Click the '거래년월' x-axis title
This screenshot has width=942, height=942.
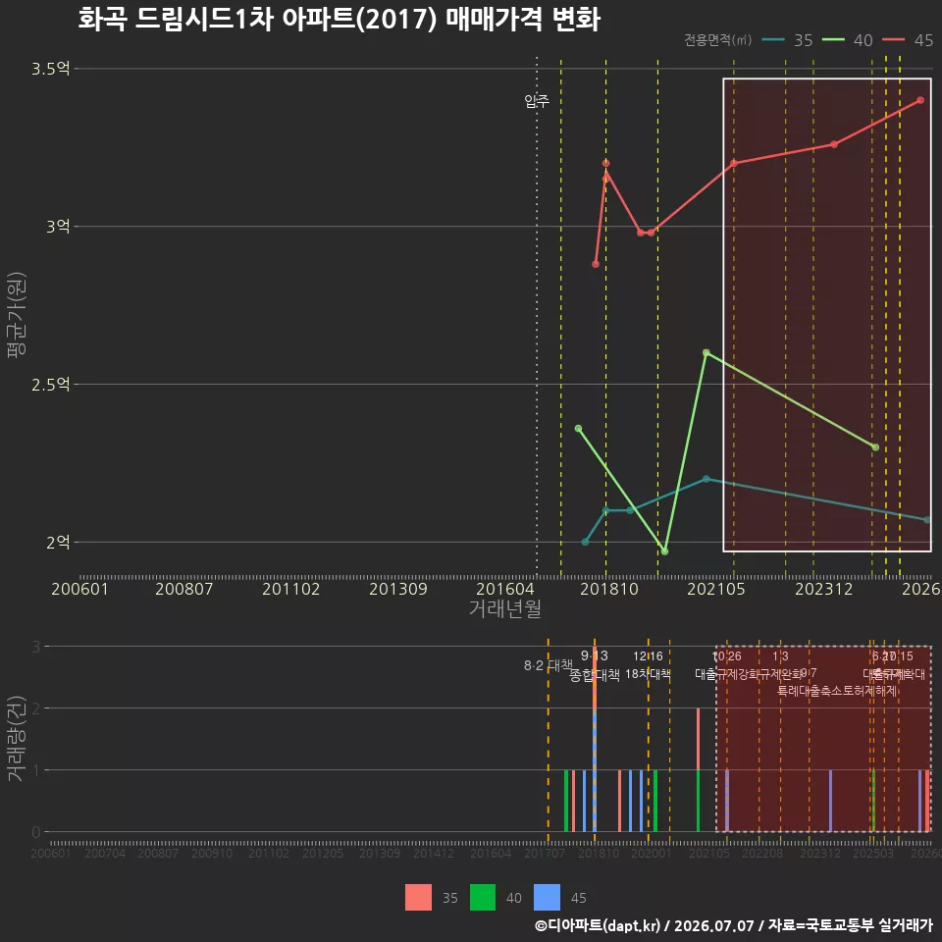point(504,608)
